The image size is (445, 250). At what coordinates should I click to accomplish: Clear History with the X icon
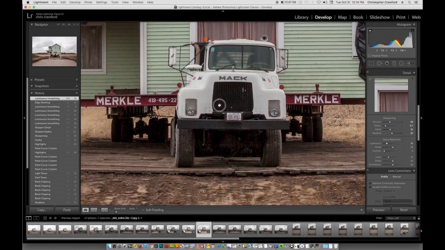click(76, 93)
